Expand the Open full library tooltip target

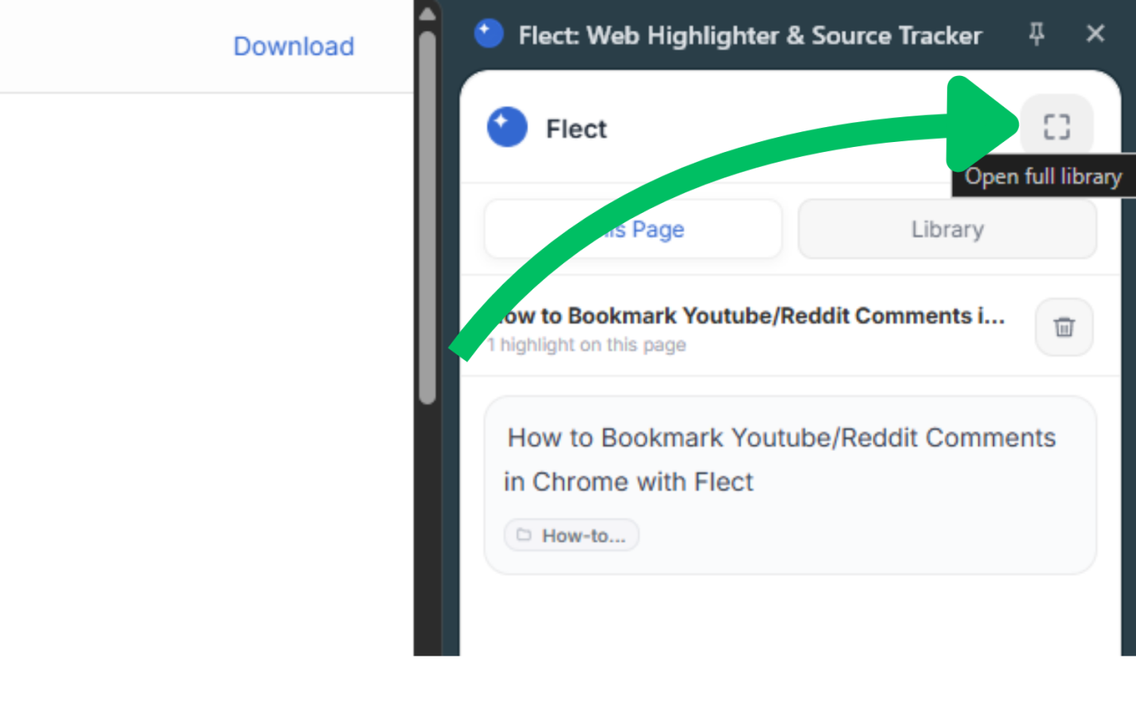(1058, 126)
